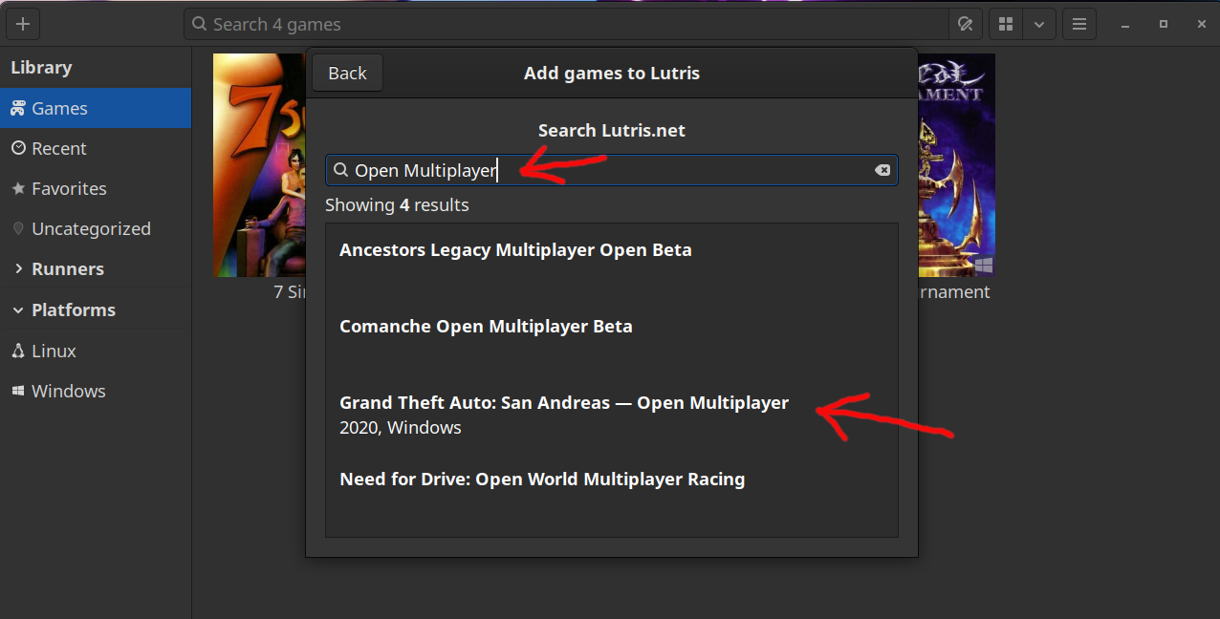Open the Games library category

click(x=96, y=108)
